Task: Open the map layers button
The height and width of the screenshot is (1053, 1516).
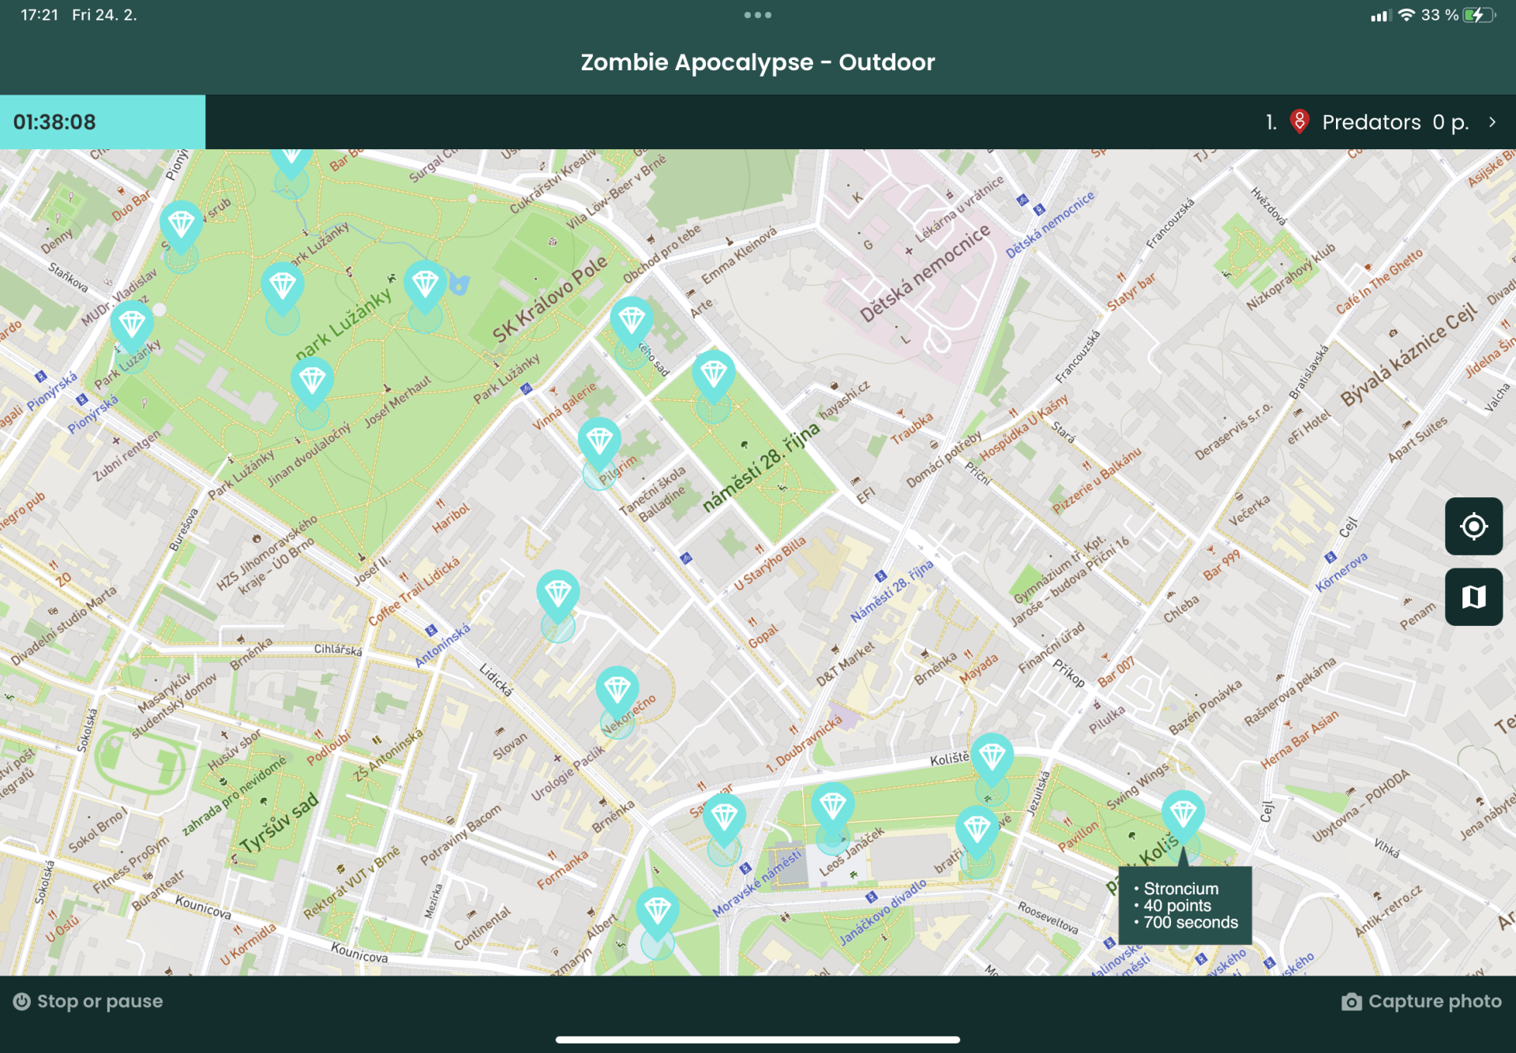Action: coord(1473,597)
